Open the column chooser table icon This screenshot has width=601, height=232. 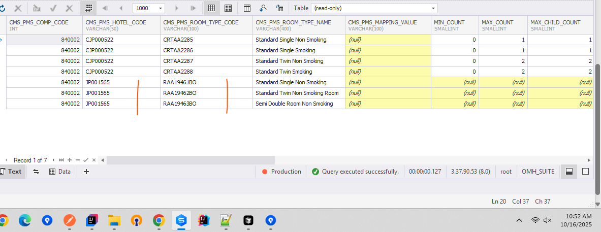click(247, 8)
